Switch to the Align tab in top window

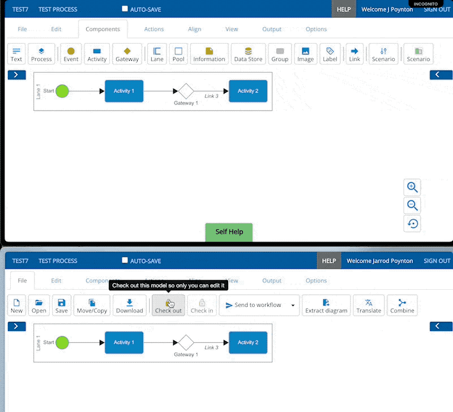pyautogui.click(x=194, y=29)
